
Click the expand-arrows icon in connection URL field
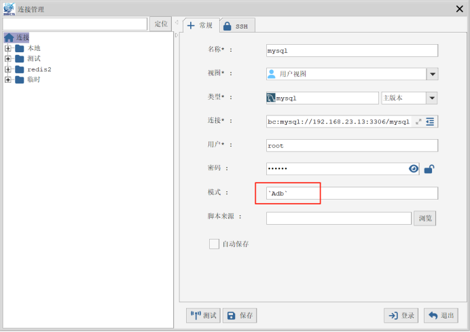point(418,122)
